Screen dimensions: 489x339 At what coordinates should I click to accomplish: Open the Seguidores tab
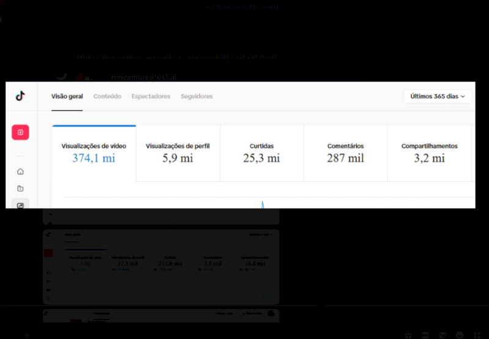click(x=196, y=97)
